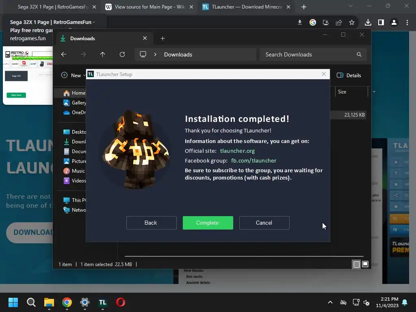Open Desktop in the navigation pane
Viewport: 416px width, 312px height.
(74, 132)
